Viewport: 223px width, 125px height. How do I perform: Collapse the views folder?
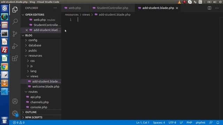[x=41, y=76]
